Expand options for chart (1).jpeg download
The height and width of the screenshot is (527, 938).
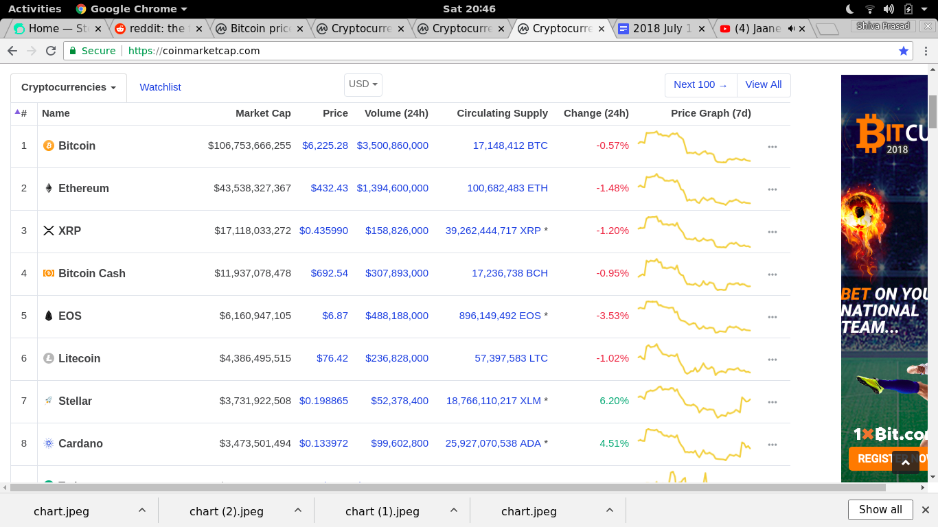pyautogui.click(x=454, y=510)
